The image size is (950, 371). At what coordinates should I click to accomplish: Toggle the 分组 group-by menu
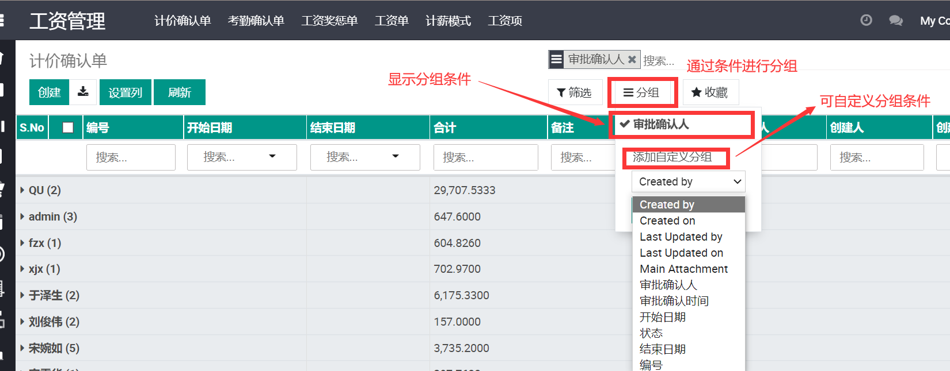pos(641,92)
